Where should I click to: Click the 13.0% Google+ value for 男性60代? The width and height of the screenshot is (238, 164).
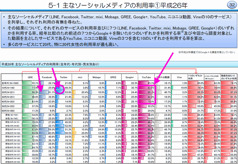134,158
